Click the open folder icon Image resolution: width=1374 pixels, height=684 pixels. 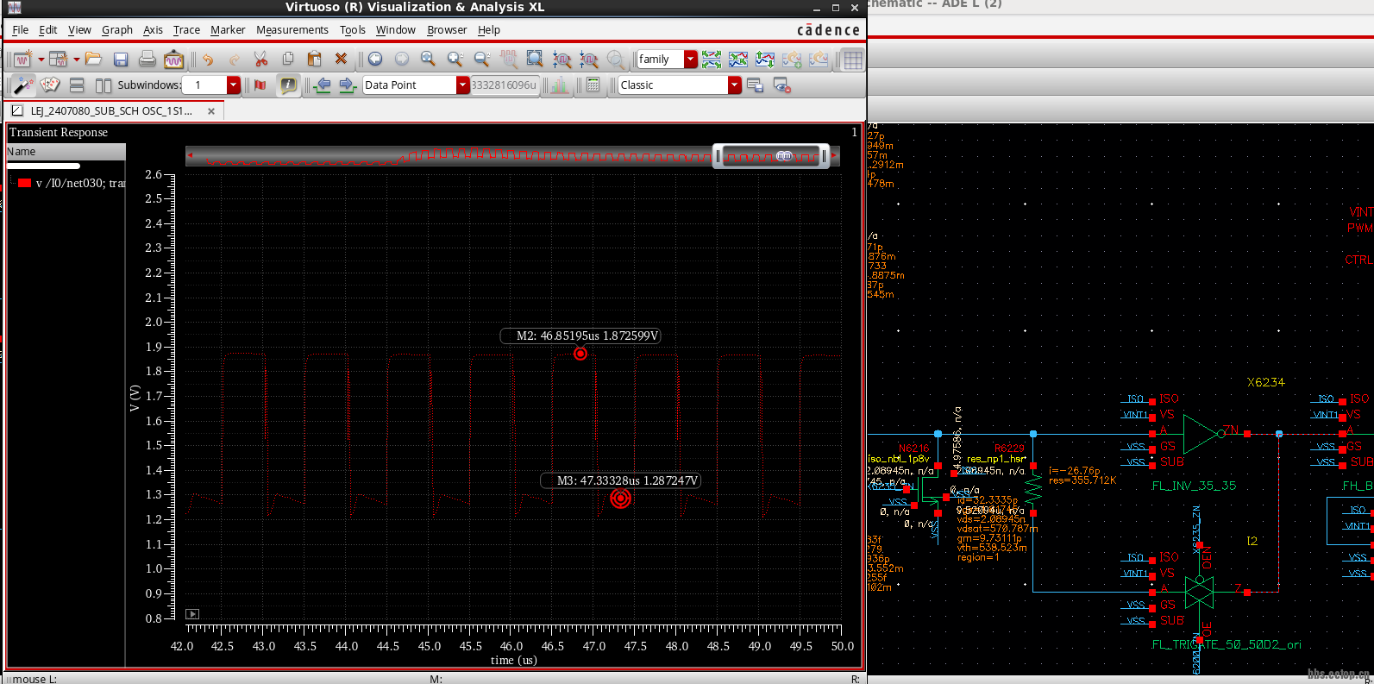click(93, 60)
